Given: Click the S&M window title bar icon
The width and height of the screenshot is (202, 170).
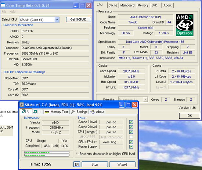Looking at the screenshot, I should (x=22, y=105).
